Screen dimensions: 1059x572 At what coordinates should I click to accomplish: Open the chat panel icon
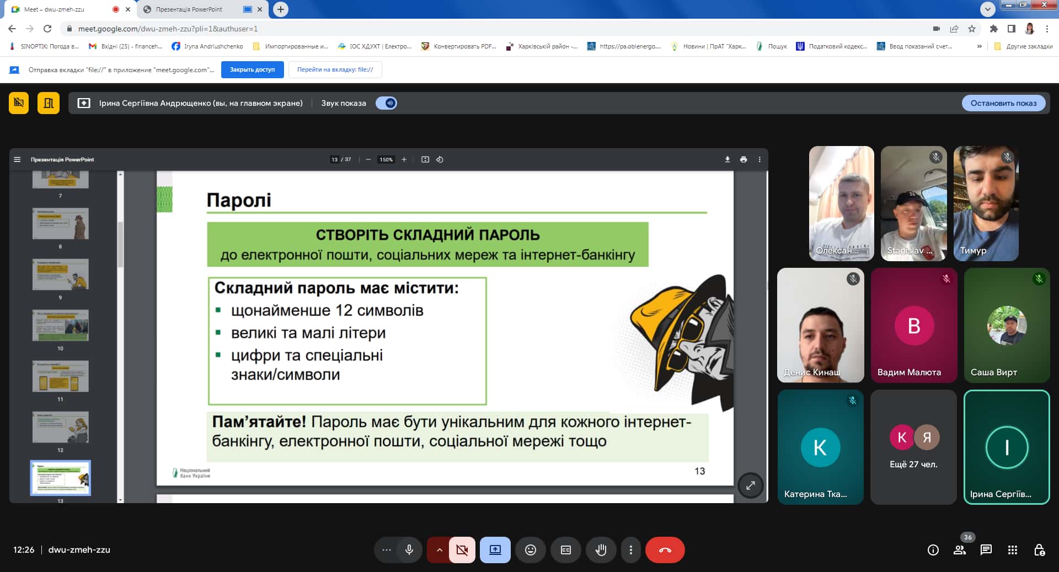click(986, 550)
